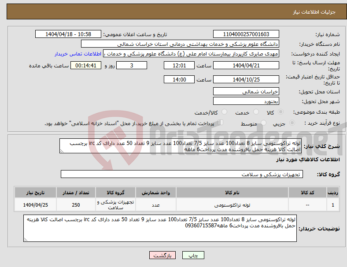This screenshot has height=267, width=347.
Task: Click the deadline time field 12:01
Action: pos(179,65)
